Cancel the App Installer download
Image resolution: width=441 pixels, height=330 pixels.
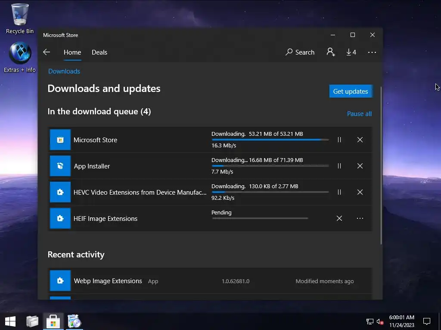tap(360, 166)
